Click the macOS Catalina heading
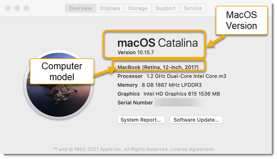Image resolution: width=277 pixels, height=159 pixels. point(158,43)
